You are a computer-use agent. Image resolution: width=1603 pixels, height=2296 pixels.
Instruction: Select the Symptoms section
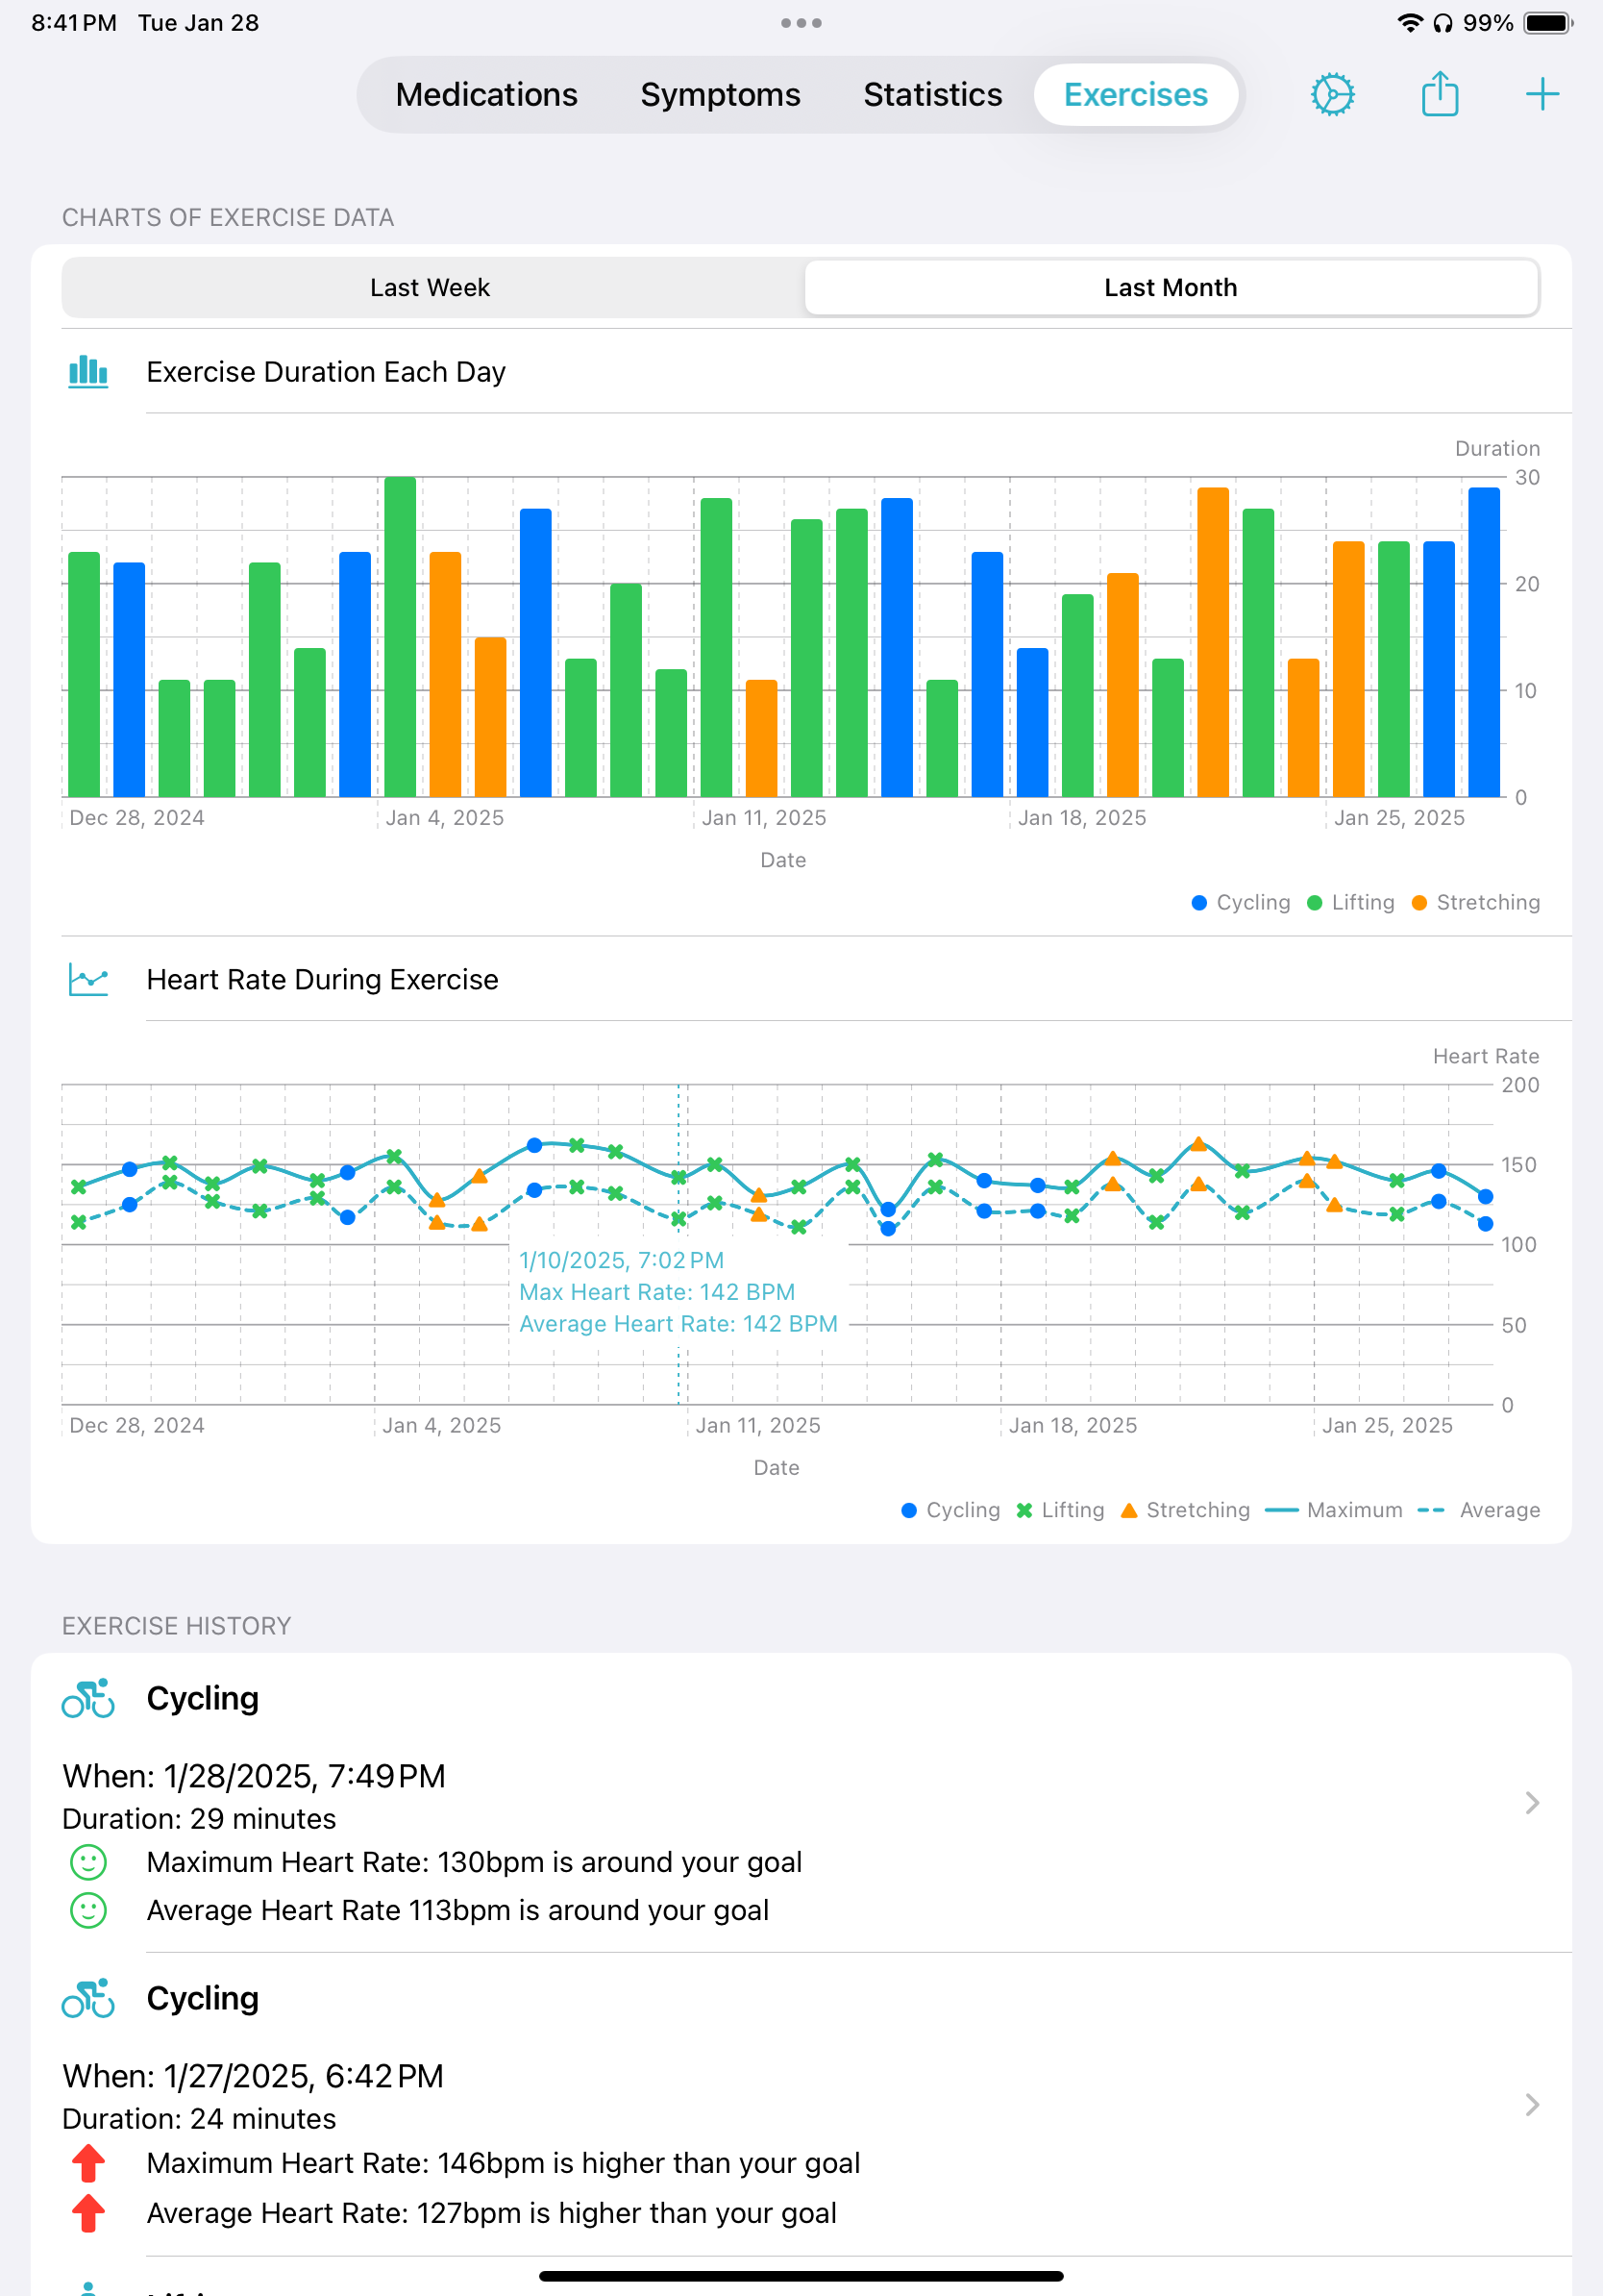click(720, 94)
